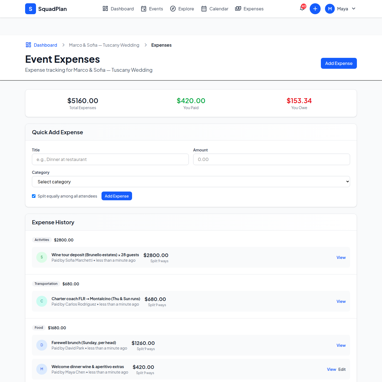Click Carlos Rodriguez's avatar on charter coach

[42, 301]
